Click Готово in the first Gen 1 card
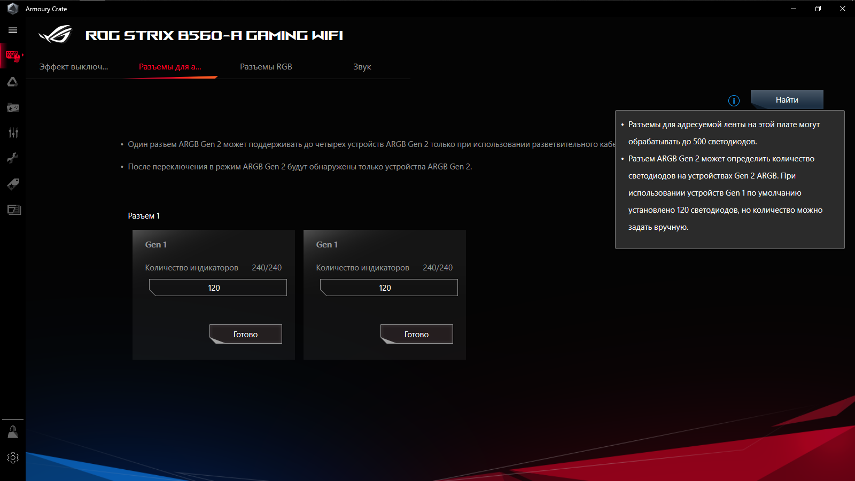The image size is (855, 481). [246, 334]
